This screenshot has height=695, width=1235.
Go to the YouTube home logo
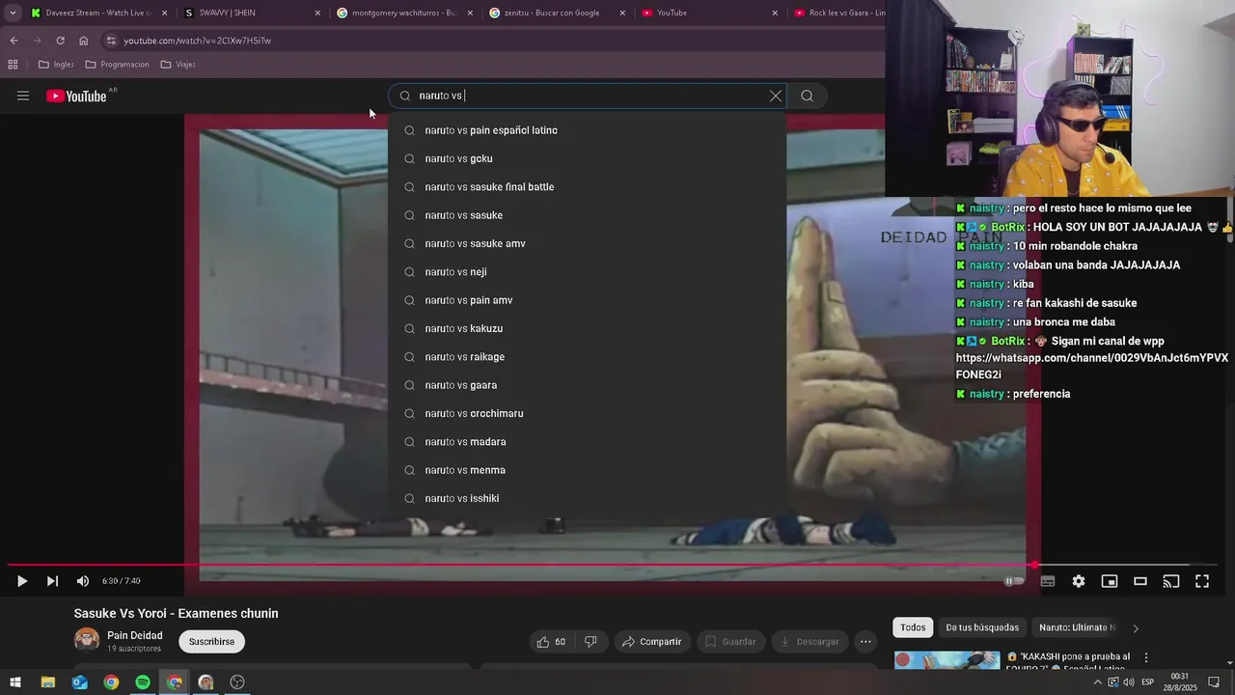(x=76, y=96)
